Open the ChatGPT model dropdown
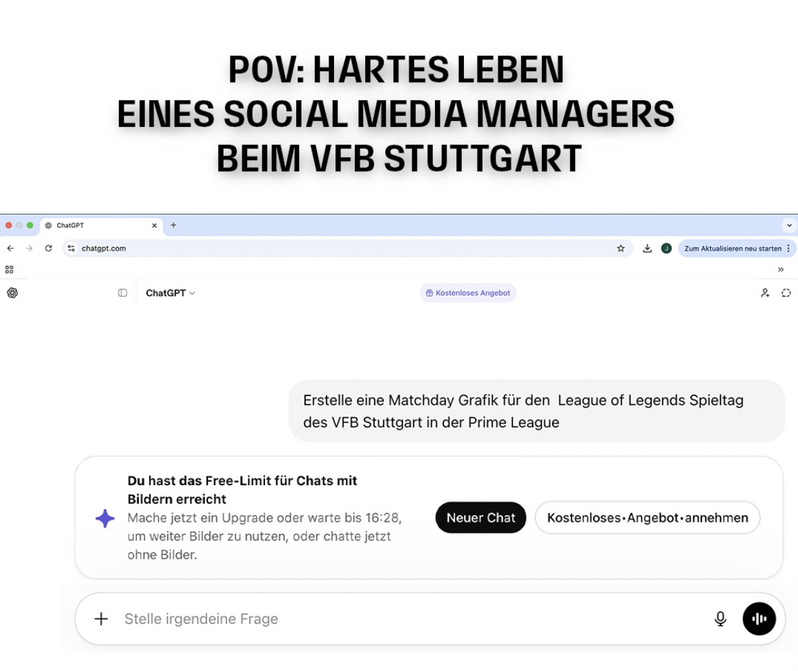Screen dimensions: 798x671 (x=171, y=293)
